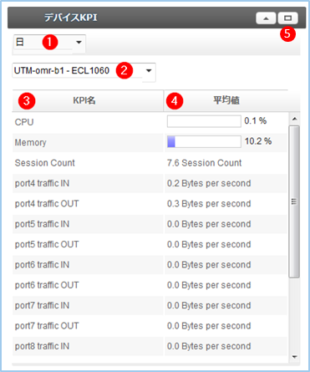This screenshot has width=310, height=372.
Task: Click the 0.1 % CPU value
Action: [x=256, y=120]
